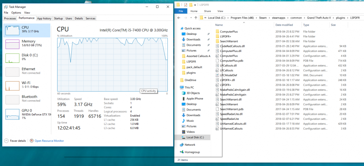
Task: Open Resource Monitor link
Action: [49, 141]
